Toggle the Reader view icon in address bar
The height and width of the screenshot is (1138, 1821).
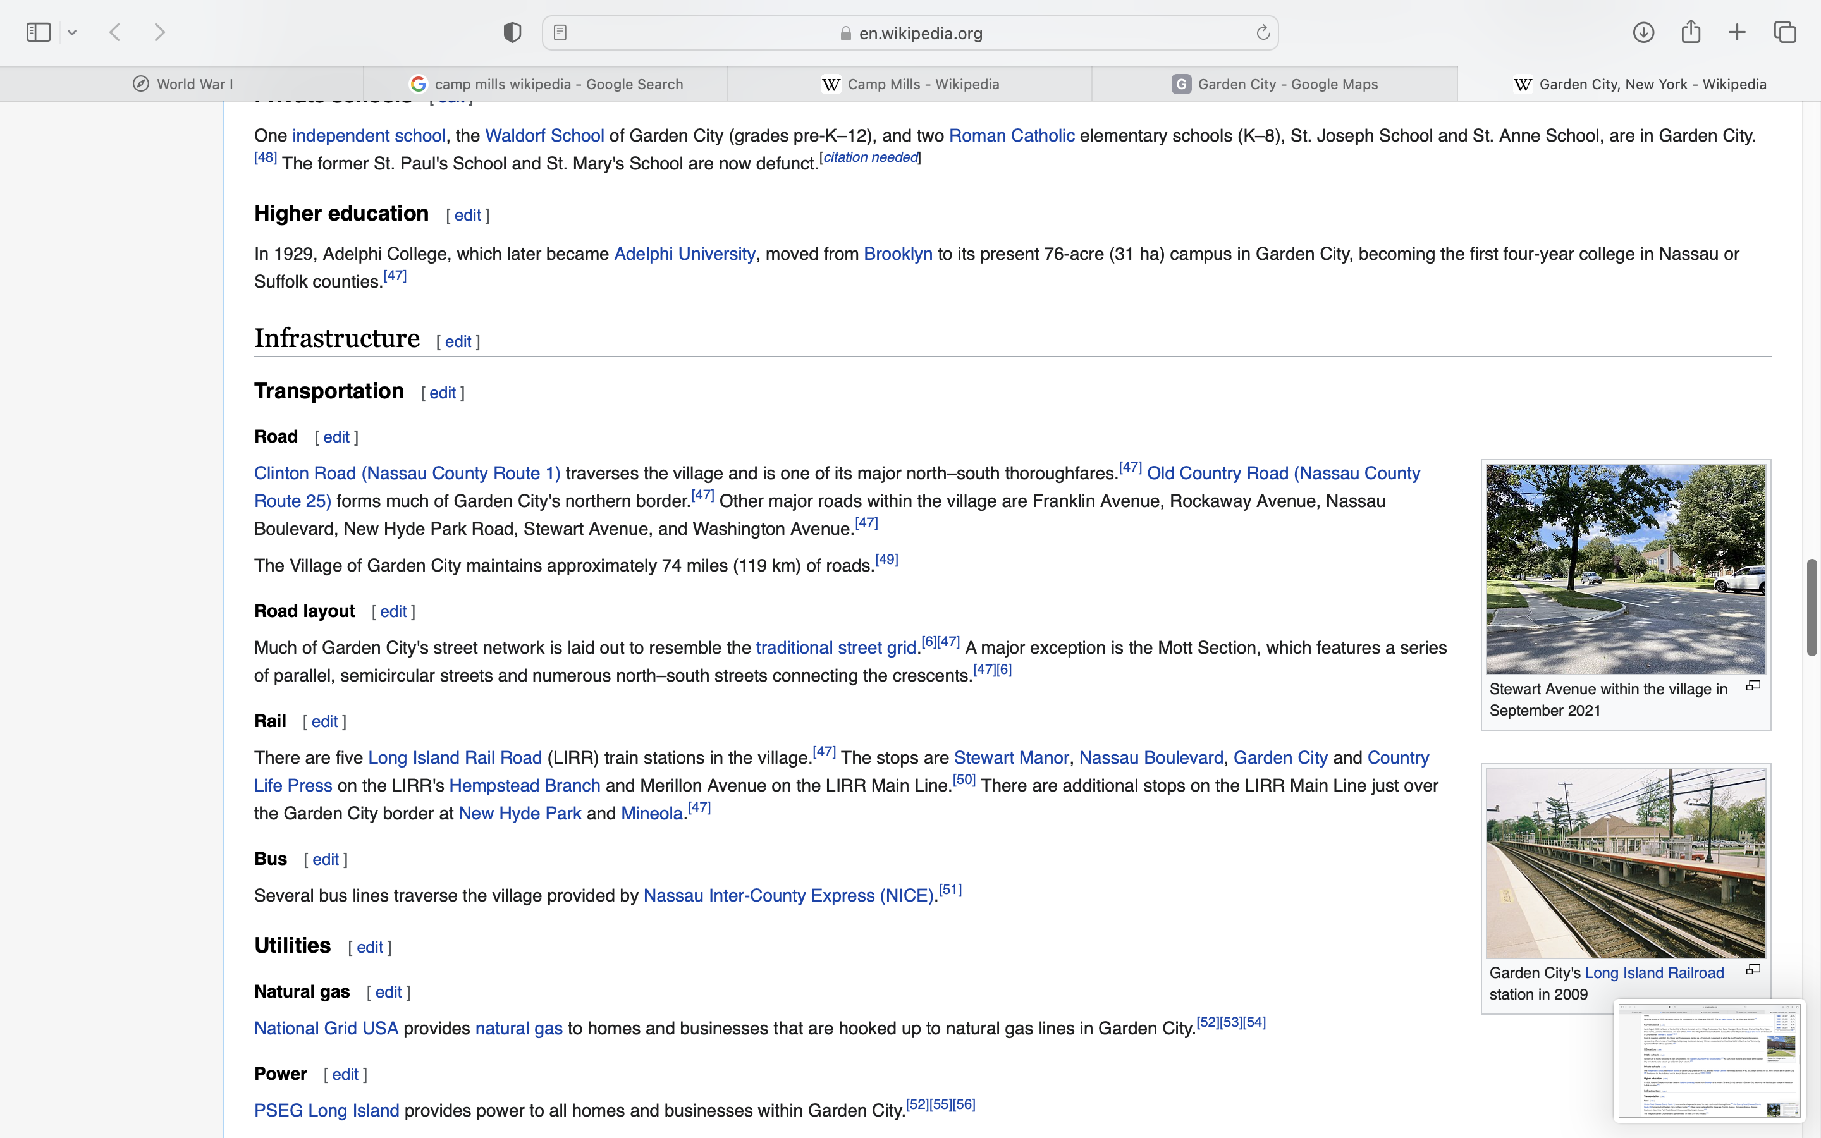coord(560,32)
